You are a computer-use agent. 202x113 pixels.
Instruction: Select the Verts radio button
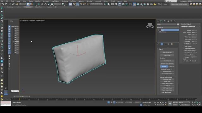click(184, 61)
